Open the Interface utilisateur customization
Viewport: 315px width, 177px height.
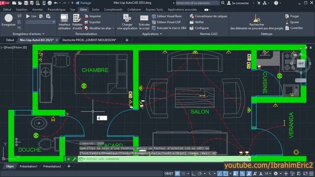64,22
